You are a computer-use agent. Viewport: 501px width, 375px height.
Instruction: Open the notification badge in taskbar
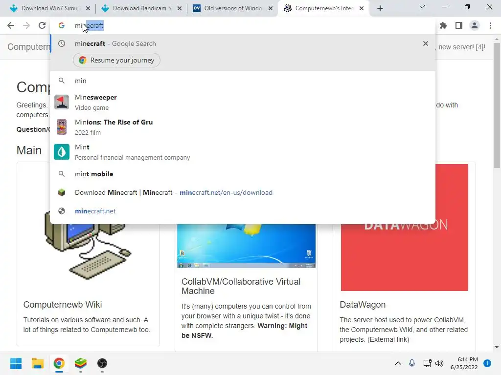pyautogui.click(x=487, y=363)
